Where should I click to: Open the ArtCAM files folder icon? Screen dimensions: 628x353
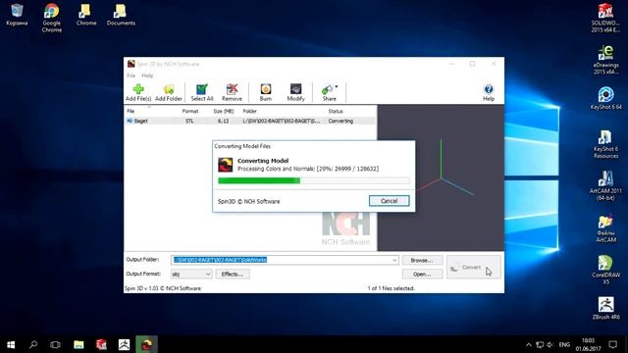coord(605,228)
